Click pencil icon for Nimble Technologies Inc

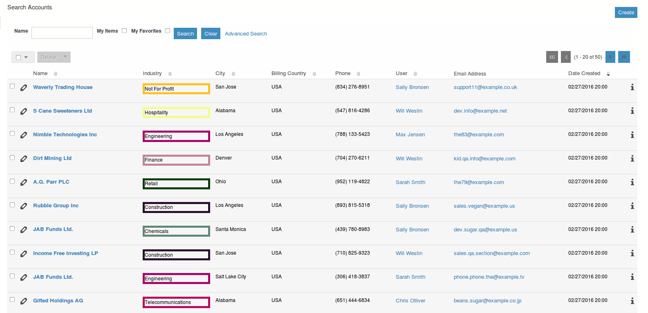[24, 135]
